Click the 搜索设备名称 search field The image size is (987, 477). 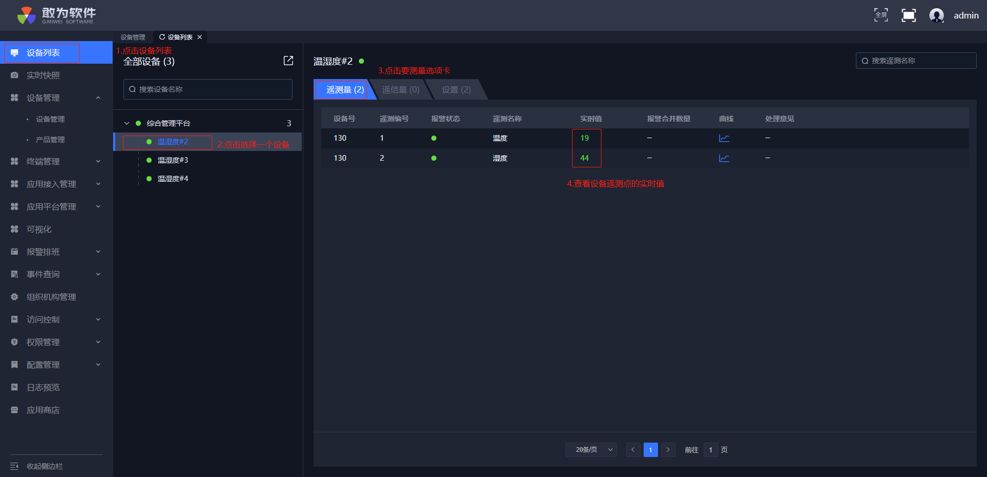click(x=208, y=89)
